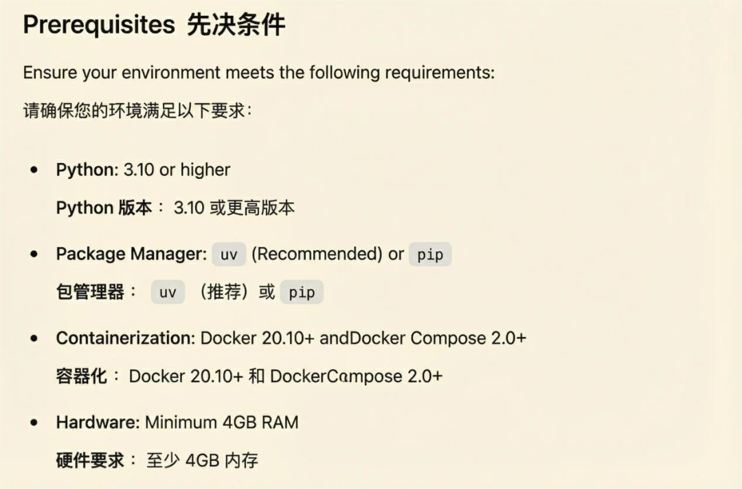The width and height of the screenshot is (742, 489).
Task: Click the Prerequisites 先决条件 heading
Action: 154,25
